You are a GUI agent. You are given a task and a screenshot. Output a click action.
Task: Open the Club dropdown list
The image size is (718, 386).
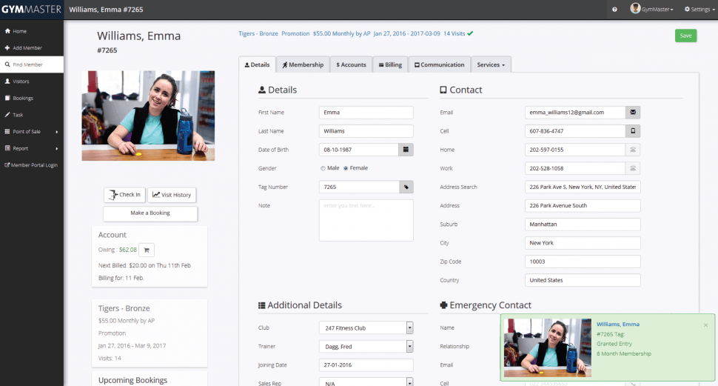(x=409, y=327)
